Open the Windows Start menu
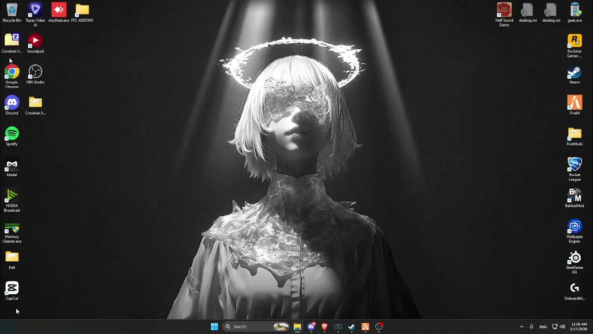Image resolution: width=593 pixels, height=334 pixels. [214, 327]
